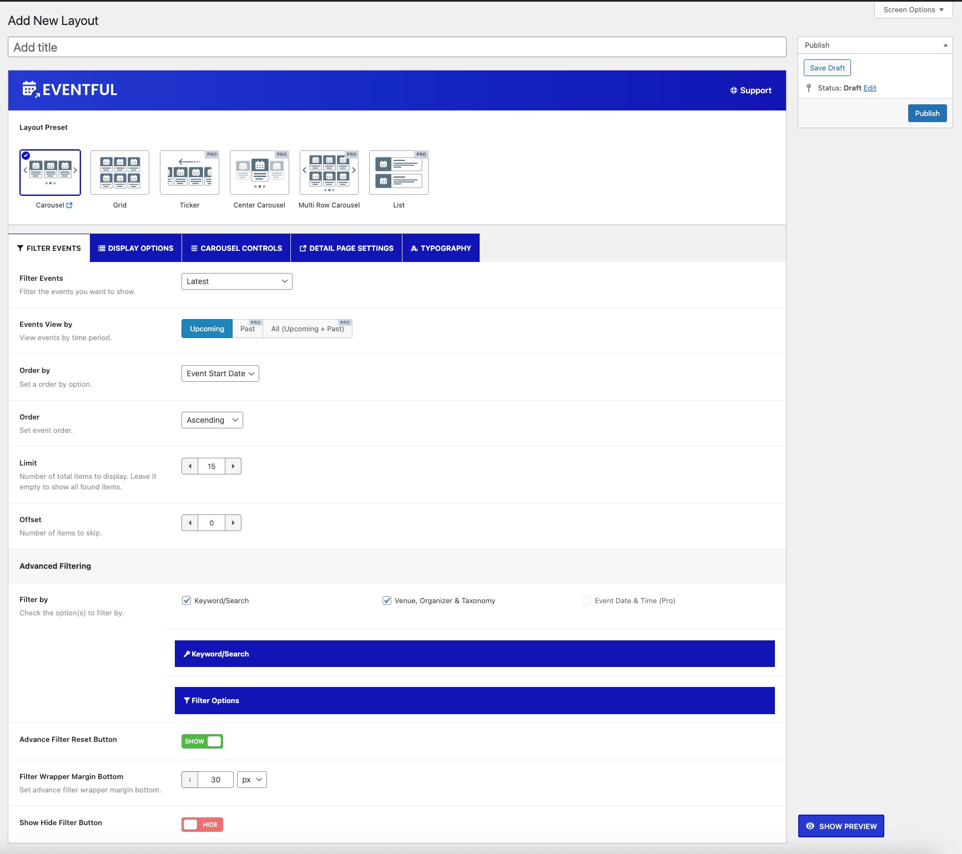Image resolution: width=962 pixels, height=854 pixels.
Task: Decrease Offset value with left arrow
Action: click(190, 523)
